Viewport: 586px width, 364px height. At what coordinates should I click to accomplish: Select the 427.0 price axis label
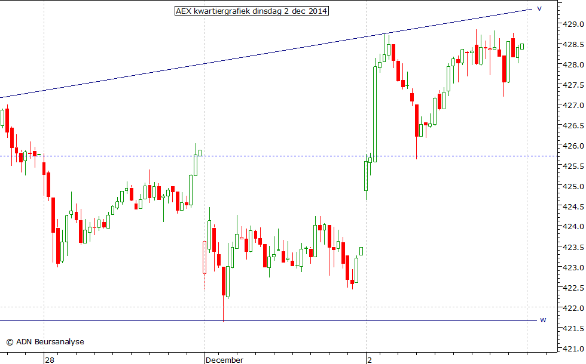coord(573,106)
